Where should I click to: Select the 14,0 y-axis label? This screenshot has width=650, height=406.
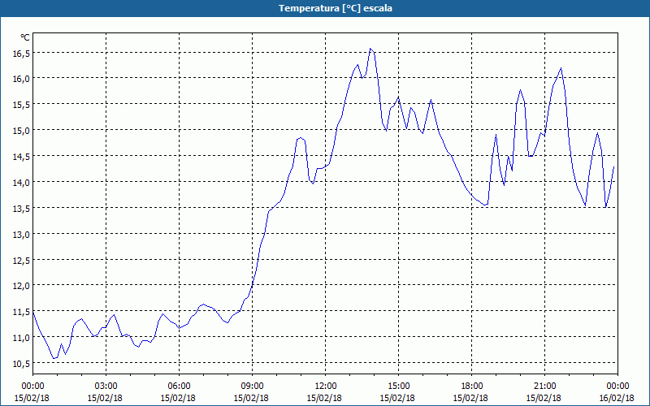21,182
